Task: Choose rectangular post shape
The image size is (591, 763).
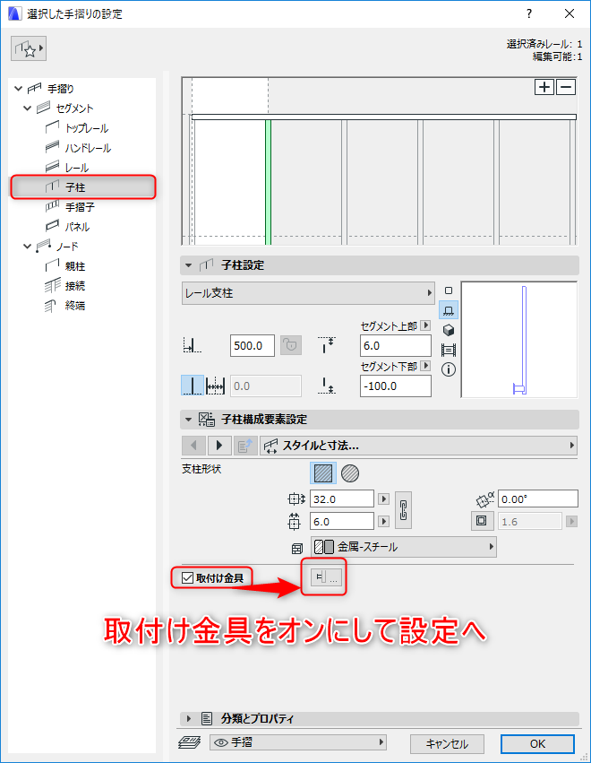Action: click(323, 473)
